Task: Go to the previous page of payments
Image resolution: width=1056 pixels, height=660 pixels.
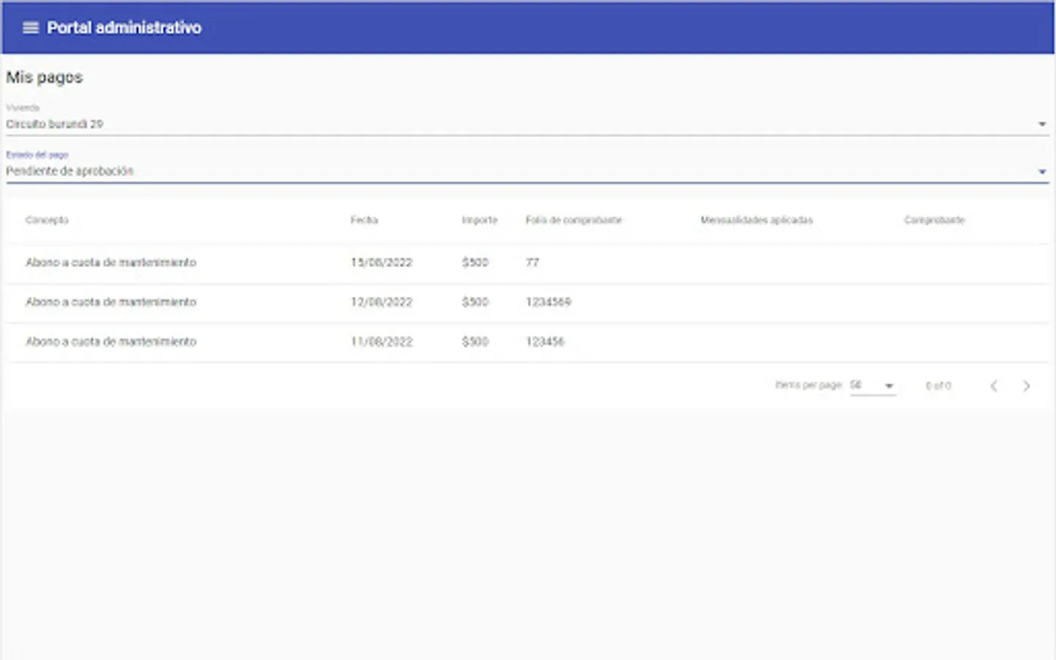Action: tap(994, 386)
